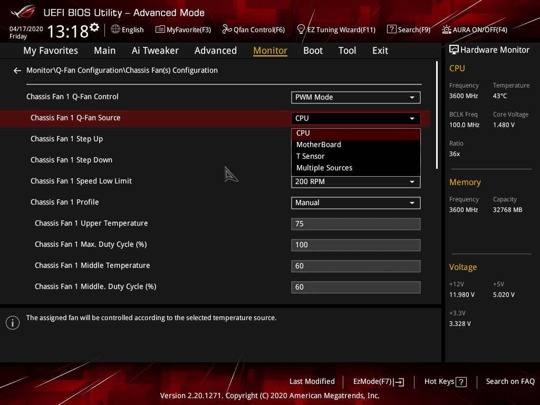Click the +5V 5.020 V reading

(x=504, y=295)
